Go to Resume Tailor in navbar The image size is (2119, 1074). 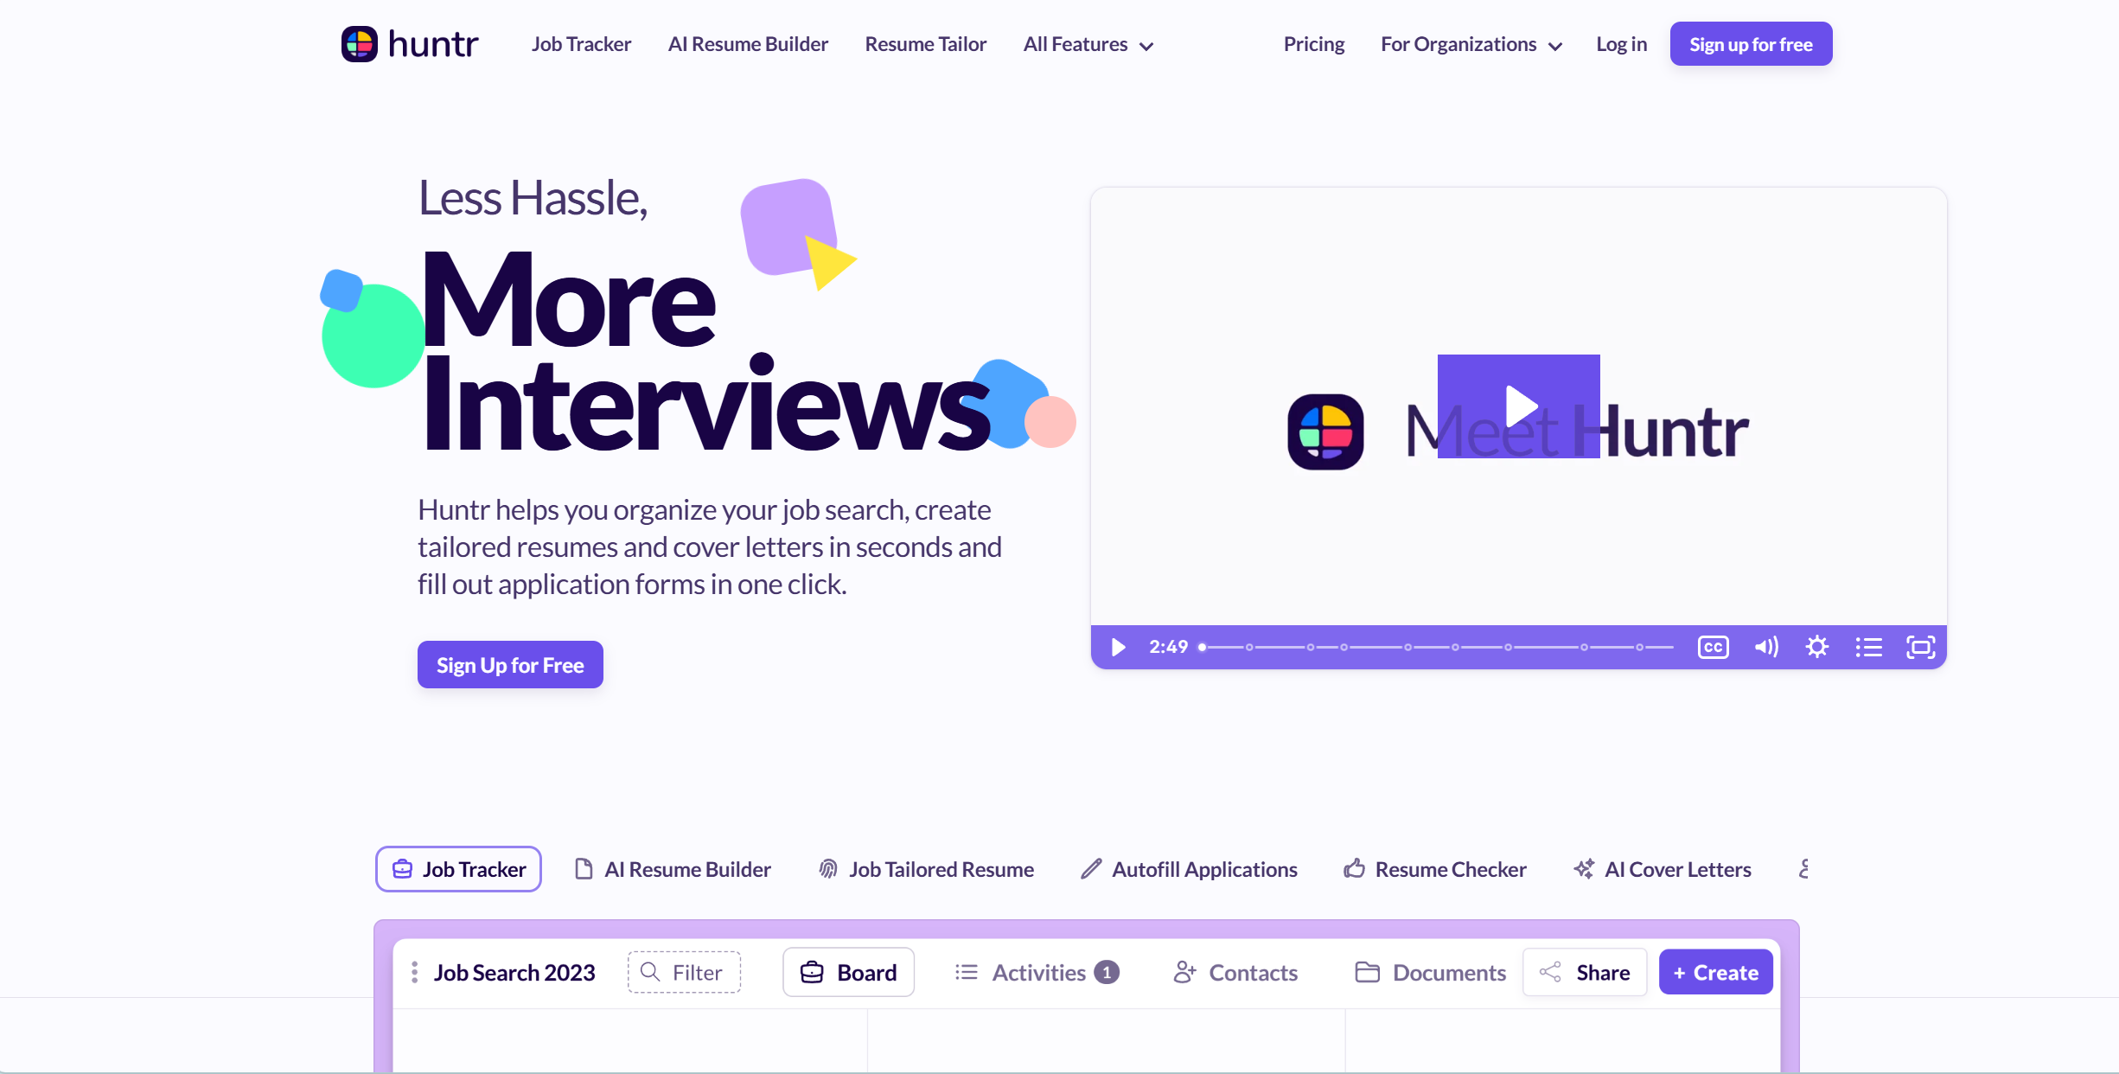point(926,44)
